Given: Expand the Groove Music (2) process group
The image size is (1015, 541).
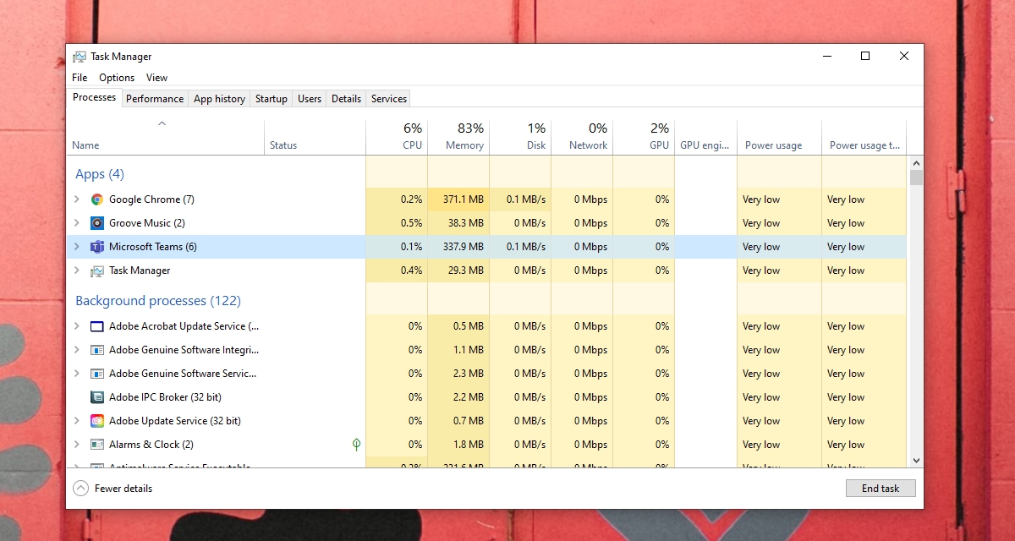Looking at the screenshot, I should tap(77, 223).
